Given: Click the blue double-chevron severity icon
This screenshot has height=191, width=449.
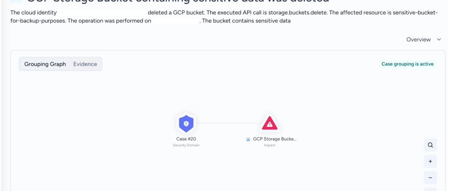Looking at the screenshot, I should (x=248, y=139).
